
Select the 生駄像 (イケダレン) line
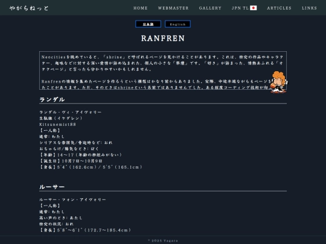(61, 118)
